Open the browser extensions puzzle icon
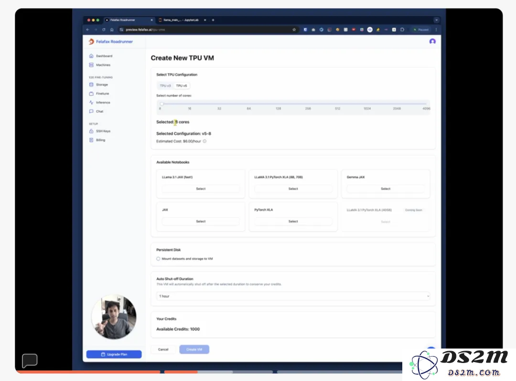Viewport: 516px width, 381px height. [x=402, y=30]
